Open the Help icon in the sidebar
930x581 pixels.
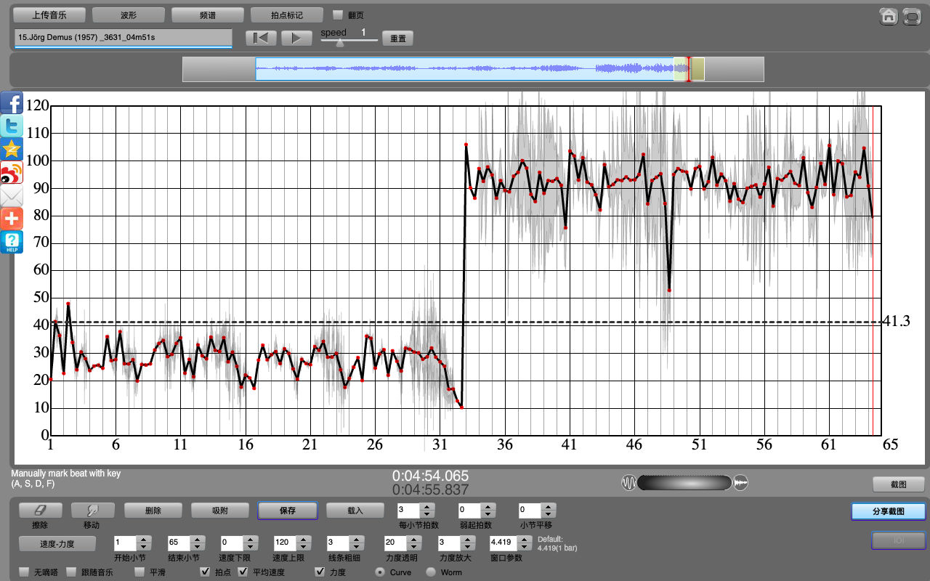12,242
